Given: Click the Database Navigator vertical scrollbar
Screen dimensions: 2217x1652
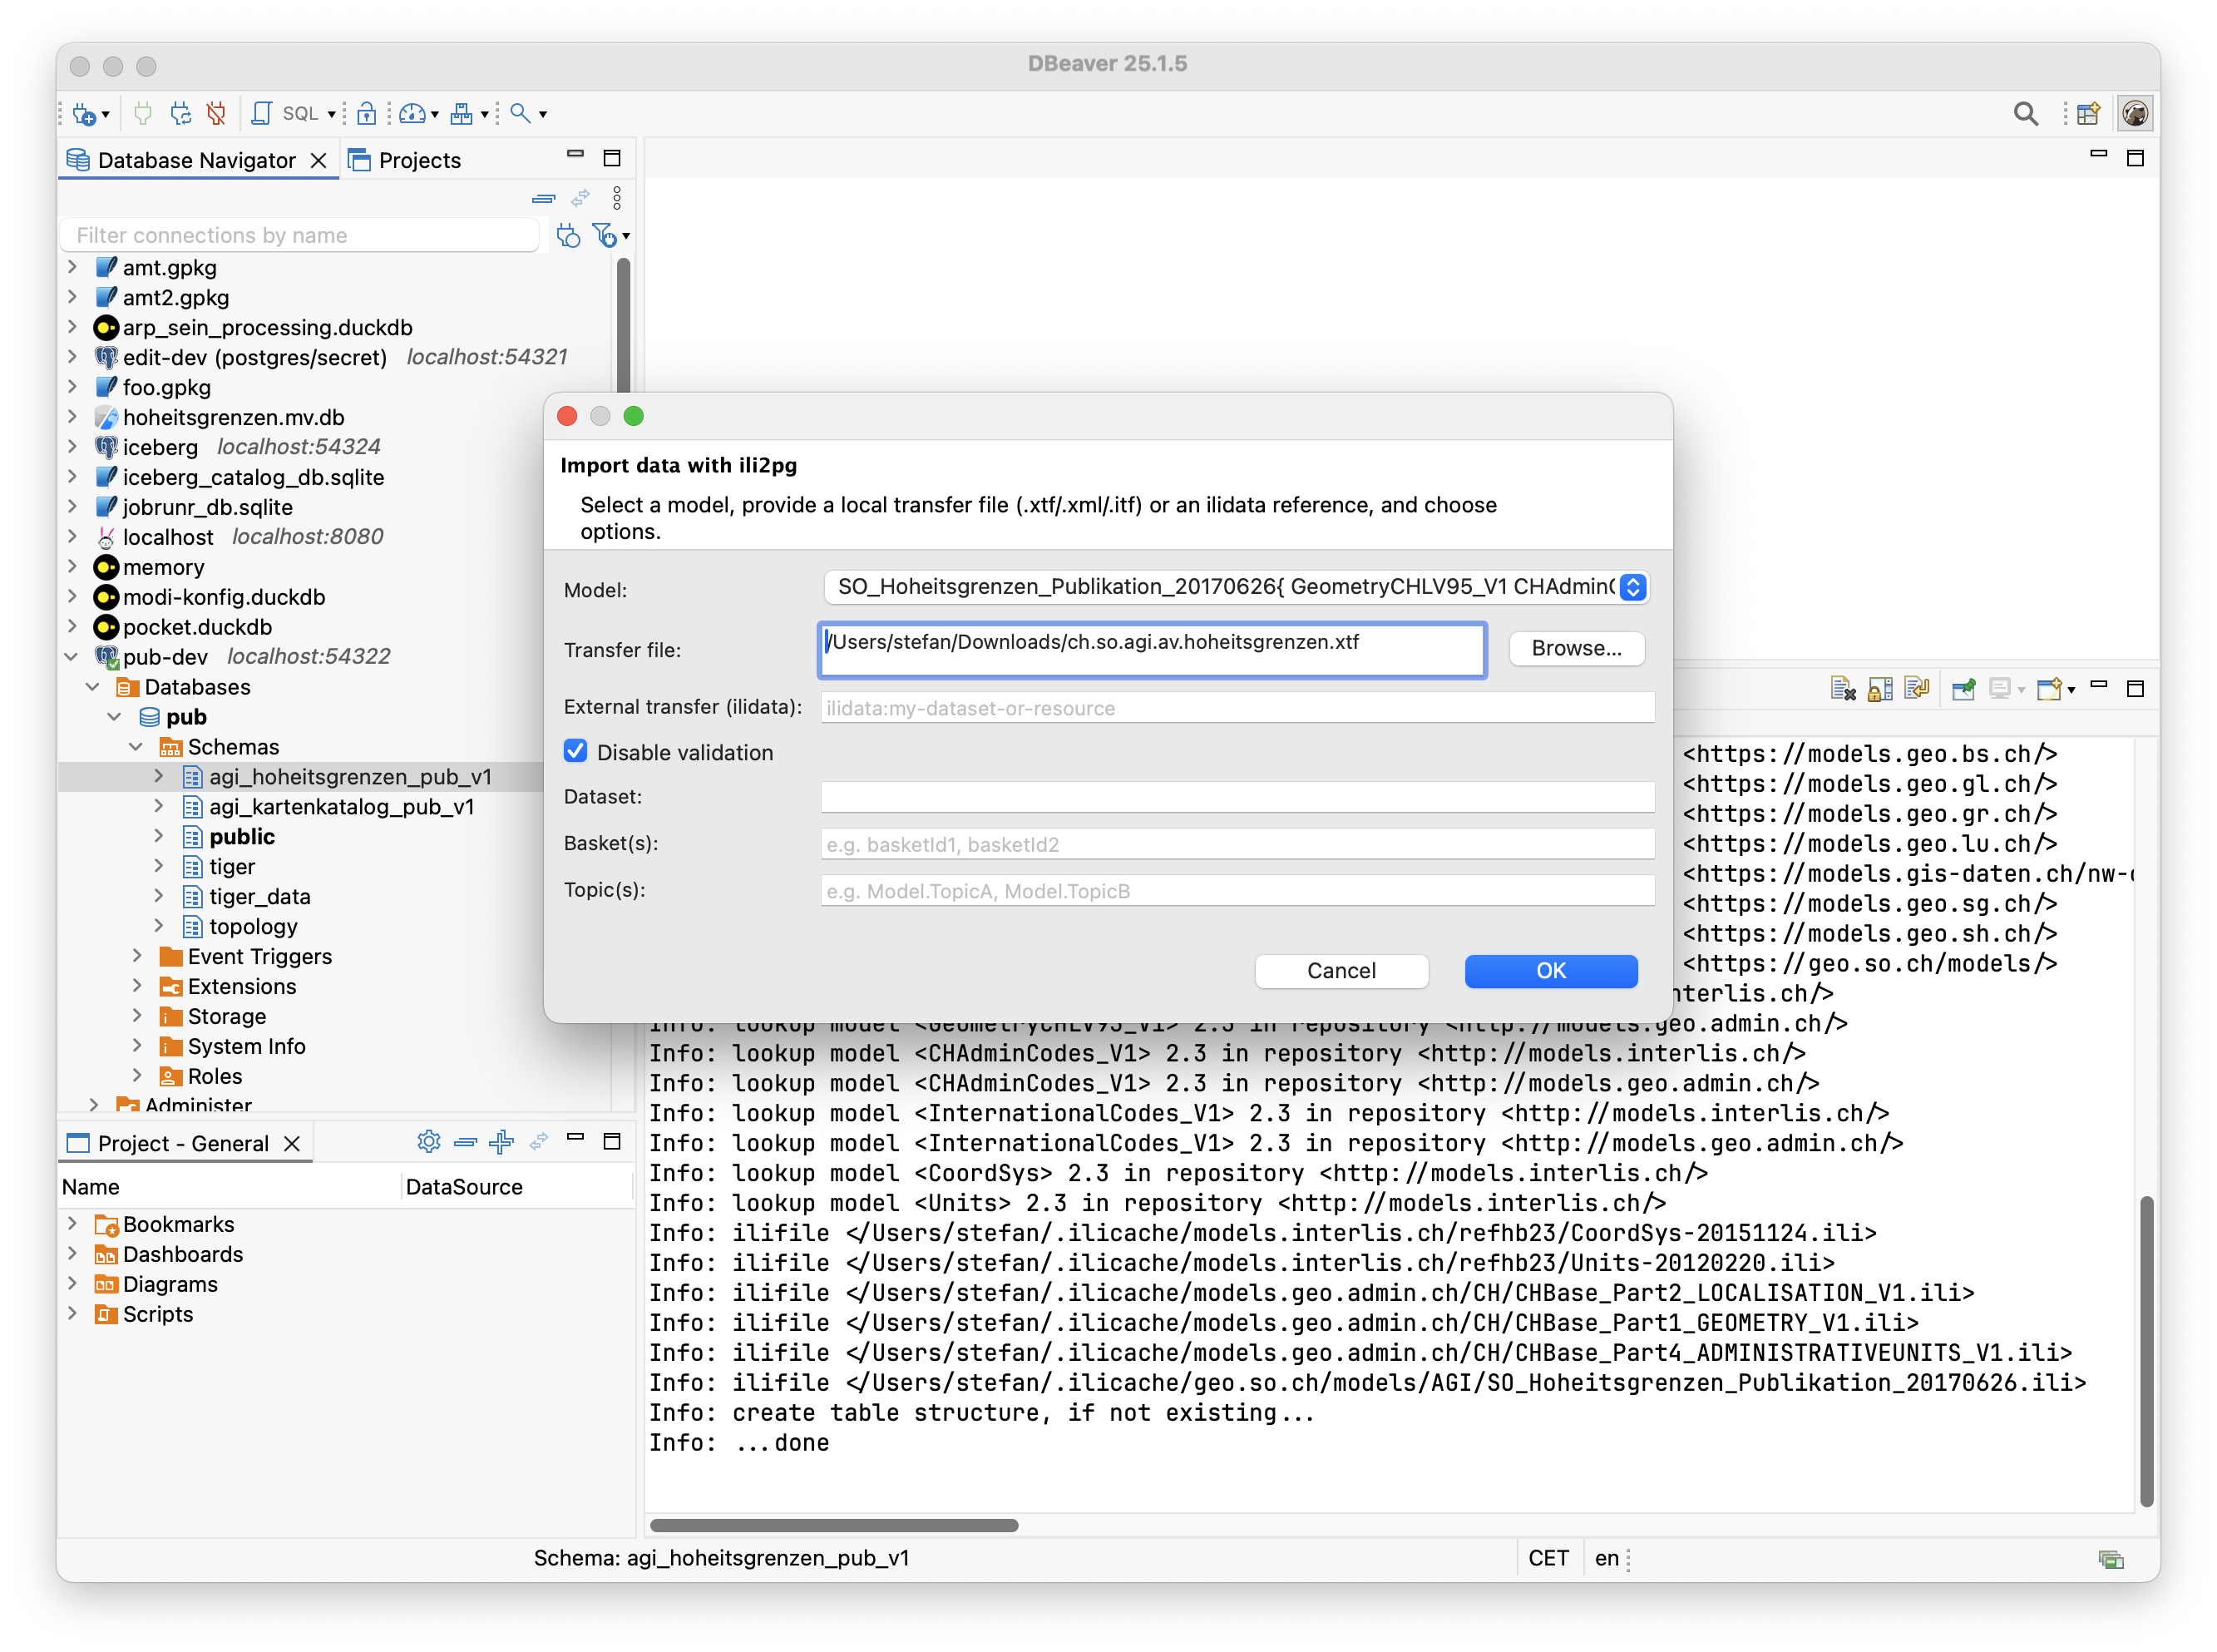Looking at the screenshot, I should 623,325.
